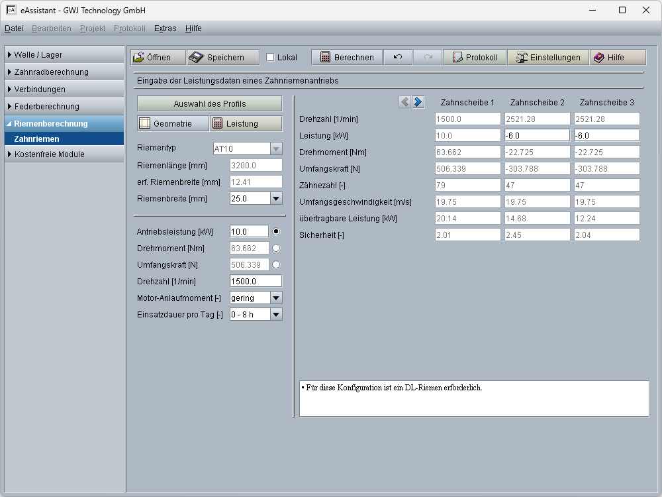Click the Öffnen folder icon button
Viewport: 662px width, 497px height.
coord(158,58)
